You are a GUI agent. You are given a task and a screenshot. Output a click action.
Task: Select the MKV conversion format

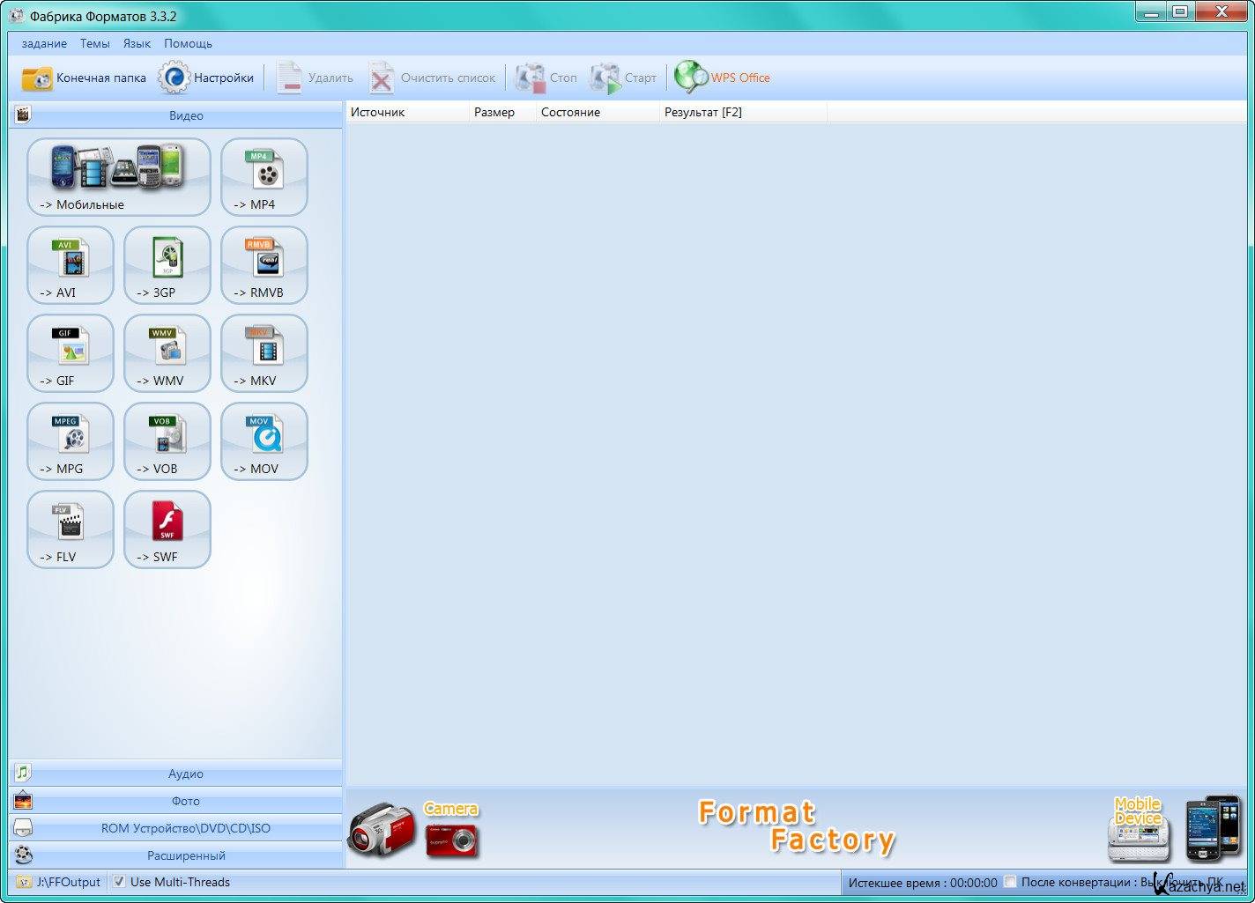pos(264,353)
